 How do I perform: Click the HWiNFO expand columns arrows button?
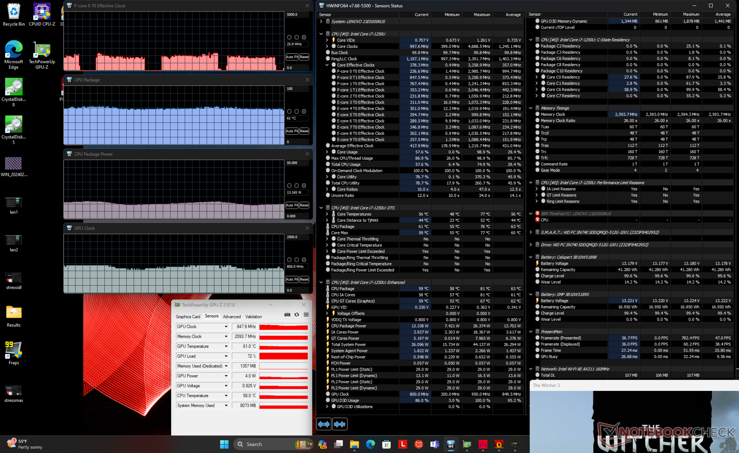coord(324,424)
